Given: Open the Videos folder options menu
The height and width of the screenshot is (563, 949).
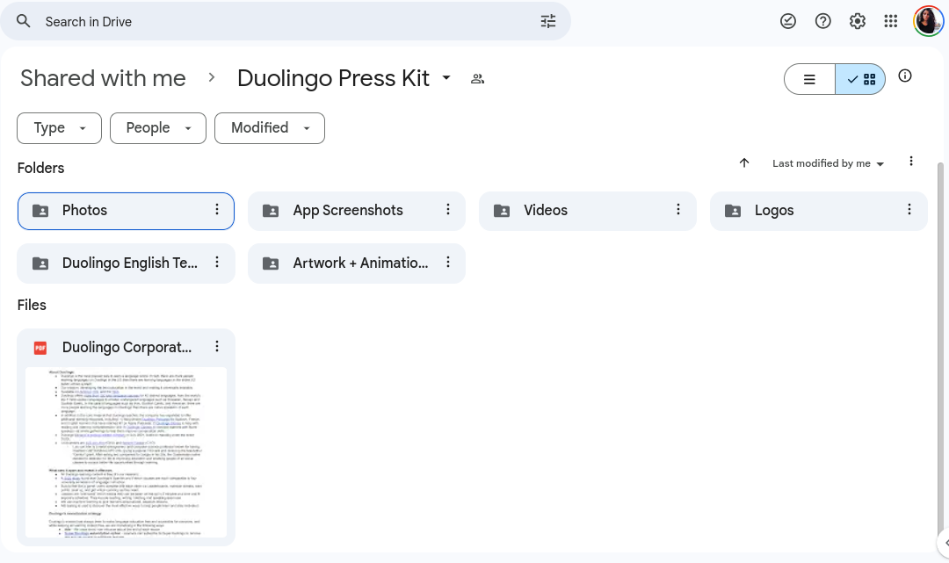Looking at the screenshot, I should click(677, 210).
